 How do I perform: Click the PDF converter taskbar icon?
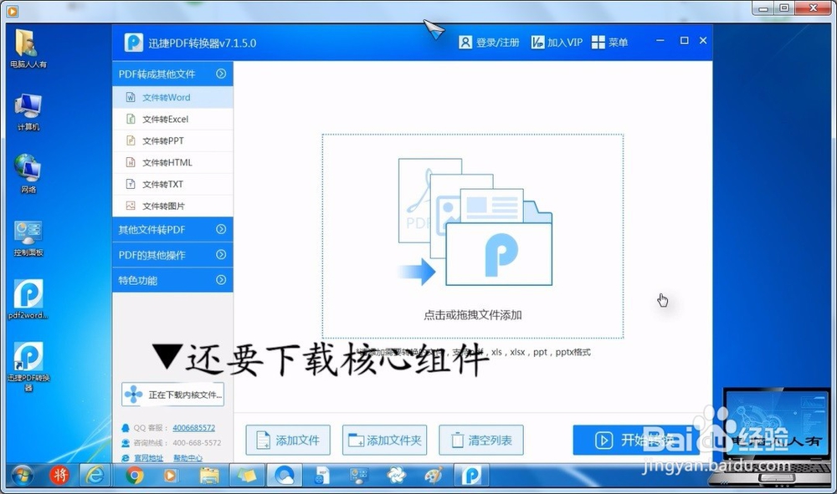click(x=471, y=475)
